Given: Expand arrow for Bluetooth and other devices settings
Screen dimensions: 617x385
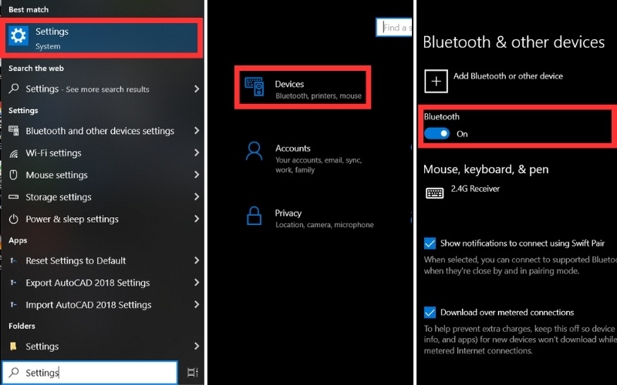Looking at the screenshot, I should click(197, 130).
